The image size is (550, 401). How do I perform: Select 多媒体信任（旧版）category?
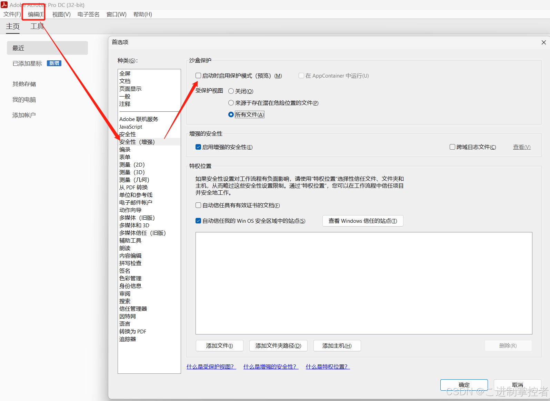(x=149, y=233)
